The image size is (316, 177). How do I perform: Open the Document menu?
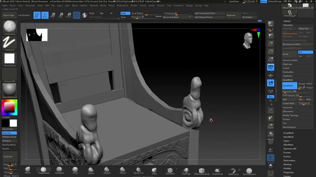click(30, 5)
